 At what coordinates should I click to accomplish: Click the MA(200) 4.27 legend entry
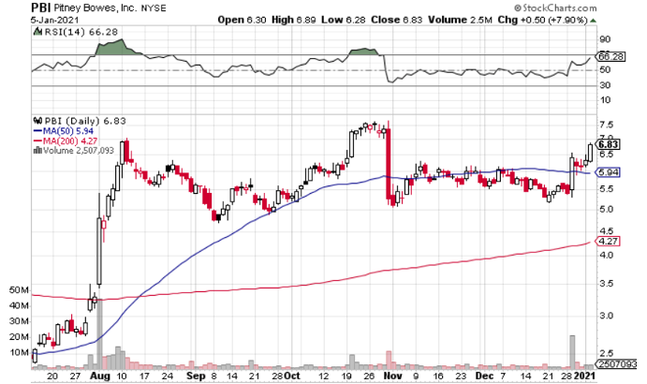point(66,140)
